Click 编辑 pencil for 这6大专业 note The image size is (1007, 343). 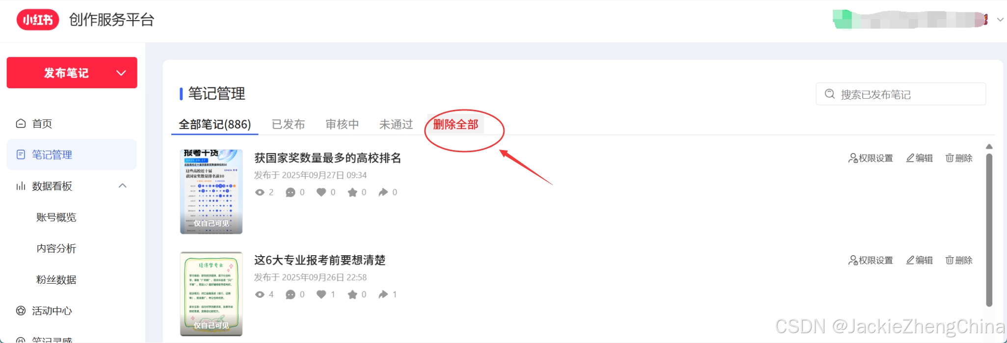coord(910,260)
